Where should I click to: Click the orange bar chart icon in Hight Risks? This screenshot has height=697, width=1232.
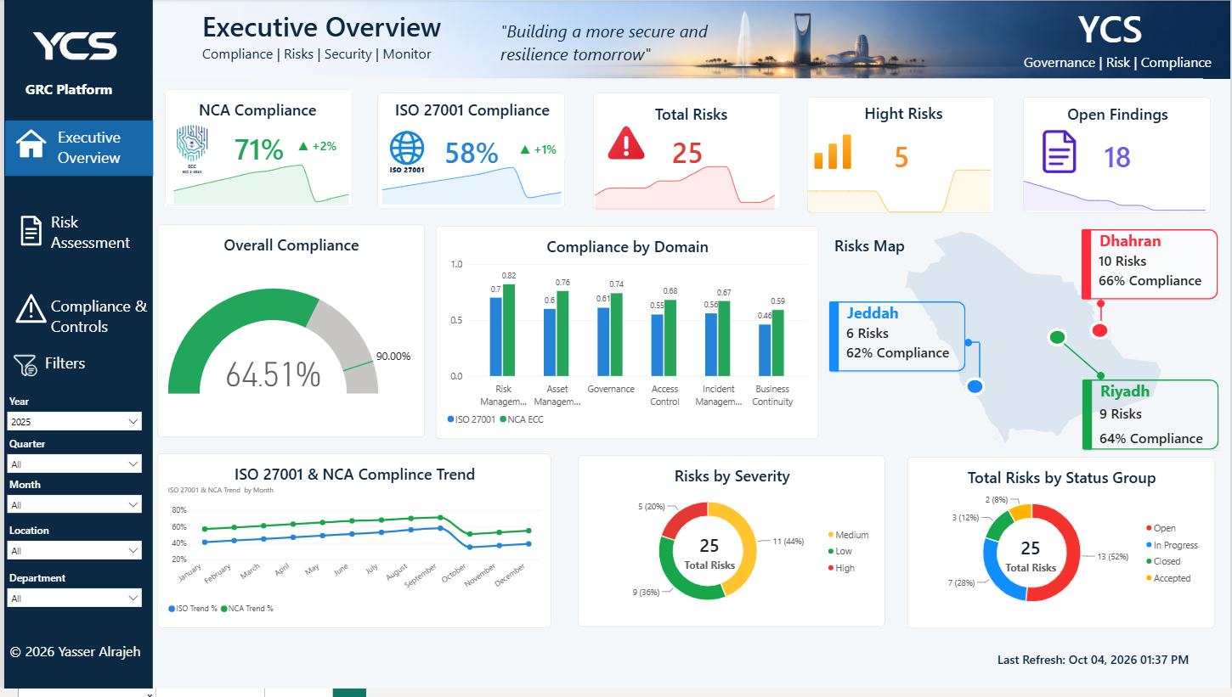coord(833,152)
